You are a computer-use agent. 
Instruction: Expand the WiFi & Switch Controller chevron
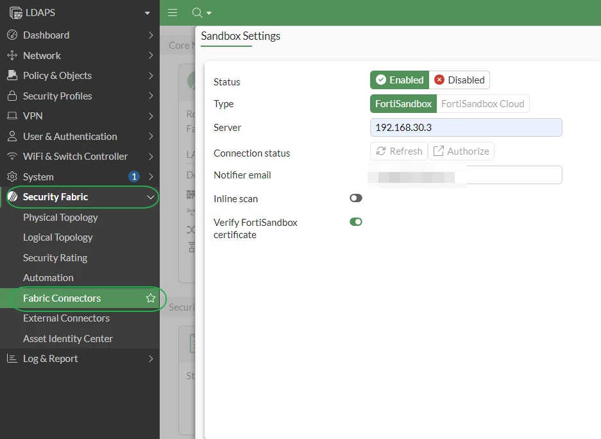click(151, 157)
